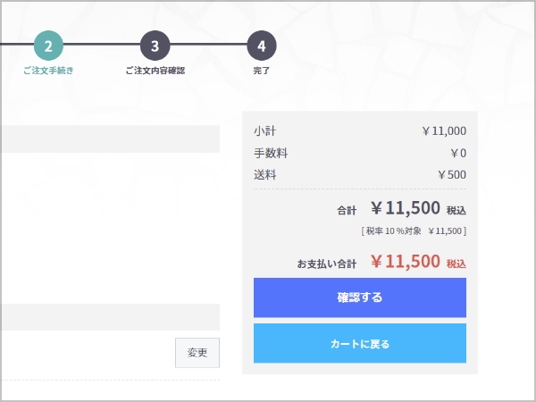Click the ￥500 shipping amount
The width and height of the screenshot is (536, 402).
tap(451, 174)
